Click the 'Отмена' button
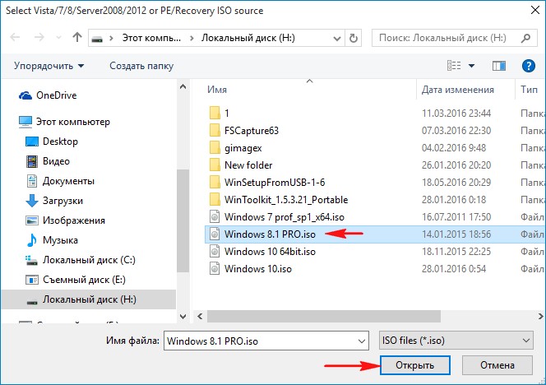The height and width of the screenshot is (385, 546). [x=497, y=365]
